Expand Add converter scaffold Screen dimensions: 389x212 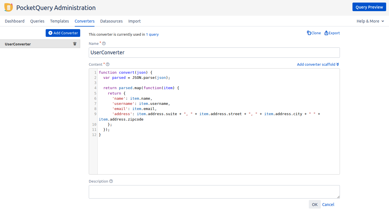point(318,64)
